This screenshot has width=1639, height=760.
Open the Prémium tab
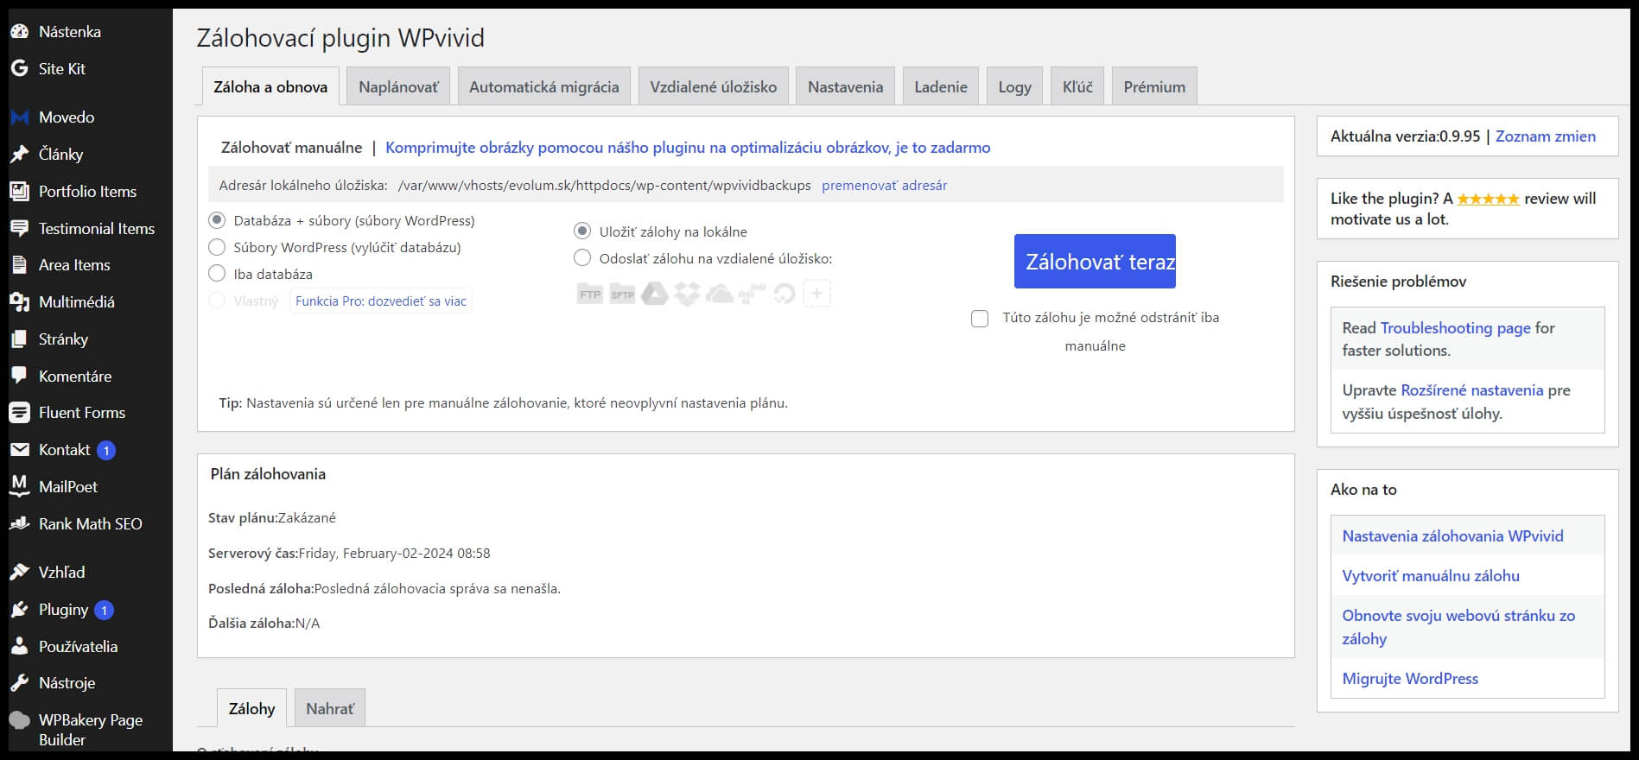1154,86
